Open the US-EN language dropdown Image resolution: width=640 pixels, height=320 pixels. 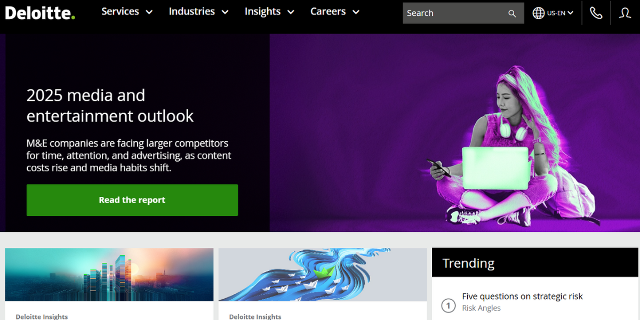click(560, 13)
